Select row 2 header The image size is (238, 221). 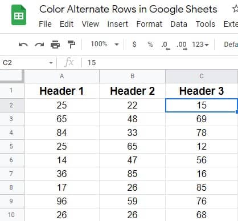pos(12,105)
